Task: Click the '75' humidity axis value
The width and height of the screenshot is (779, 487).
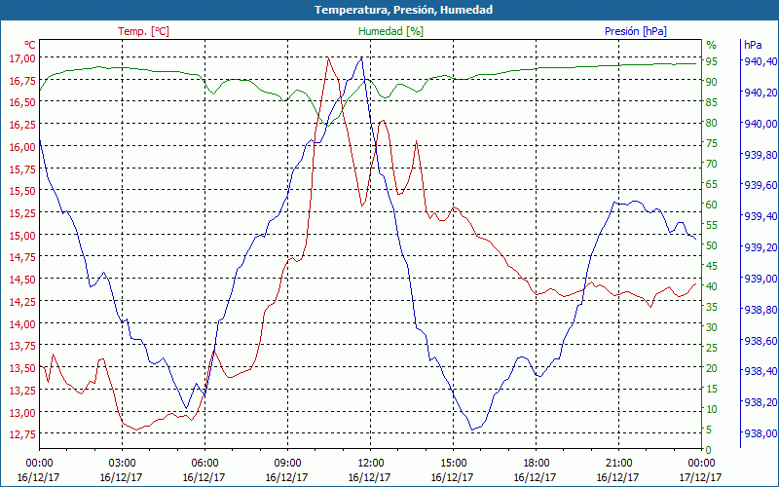Action: point(712,143)
